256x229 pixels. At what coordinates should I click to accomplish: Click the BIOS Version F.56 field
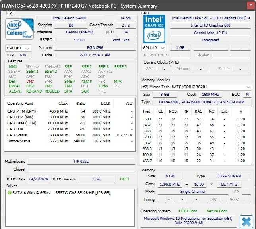click(x=97, y=179)
